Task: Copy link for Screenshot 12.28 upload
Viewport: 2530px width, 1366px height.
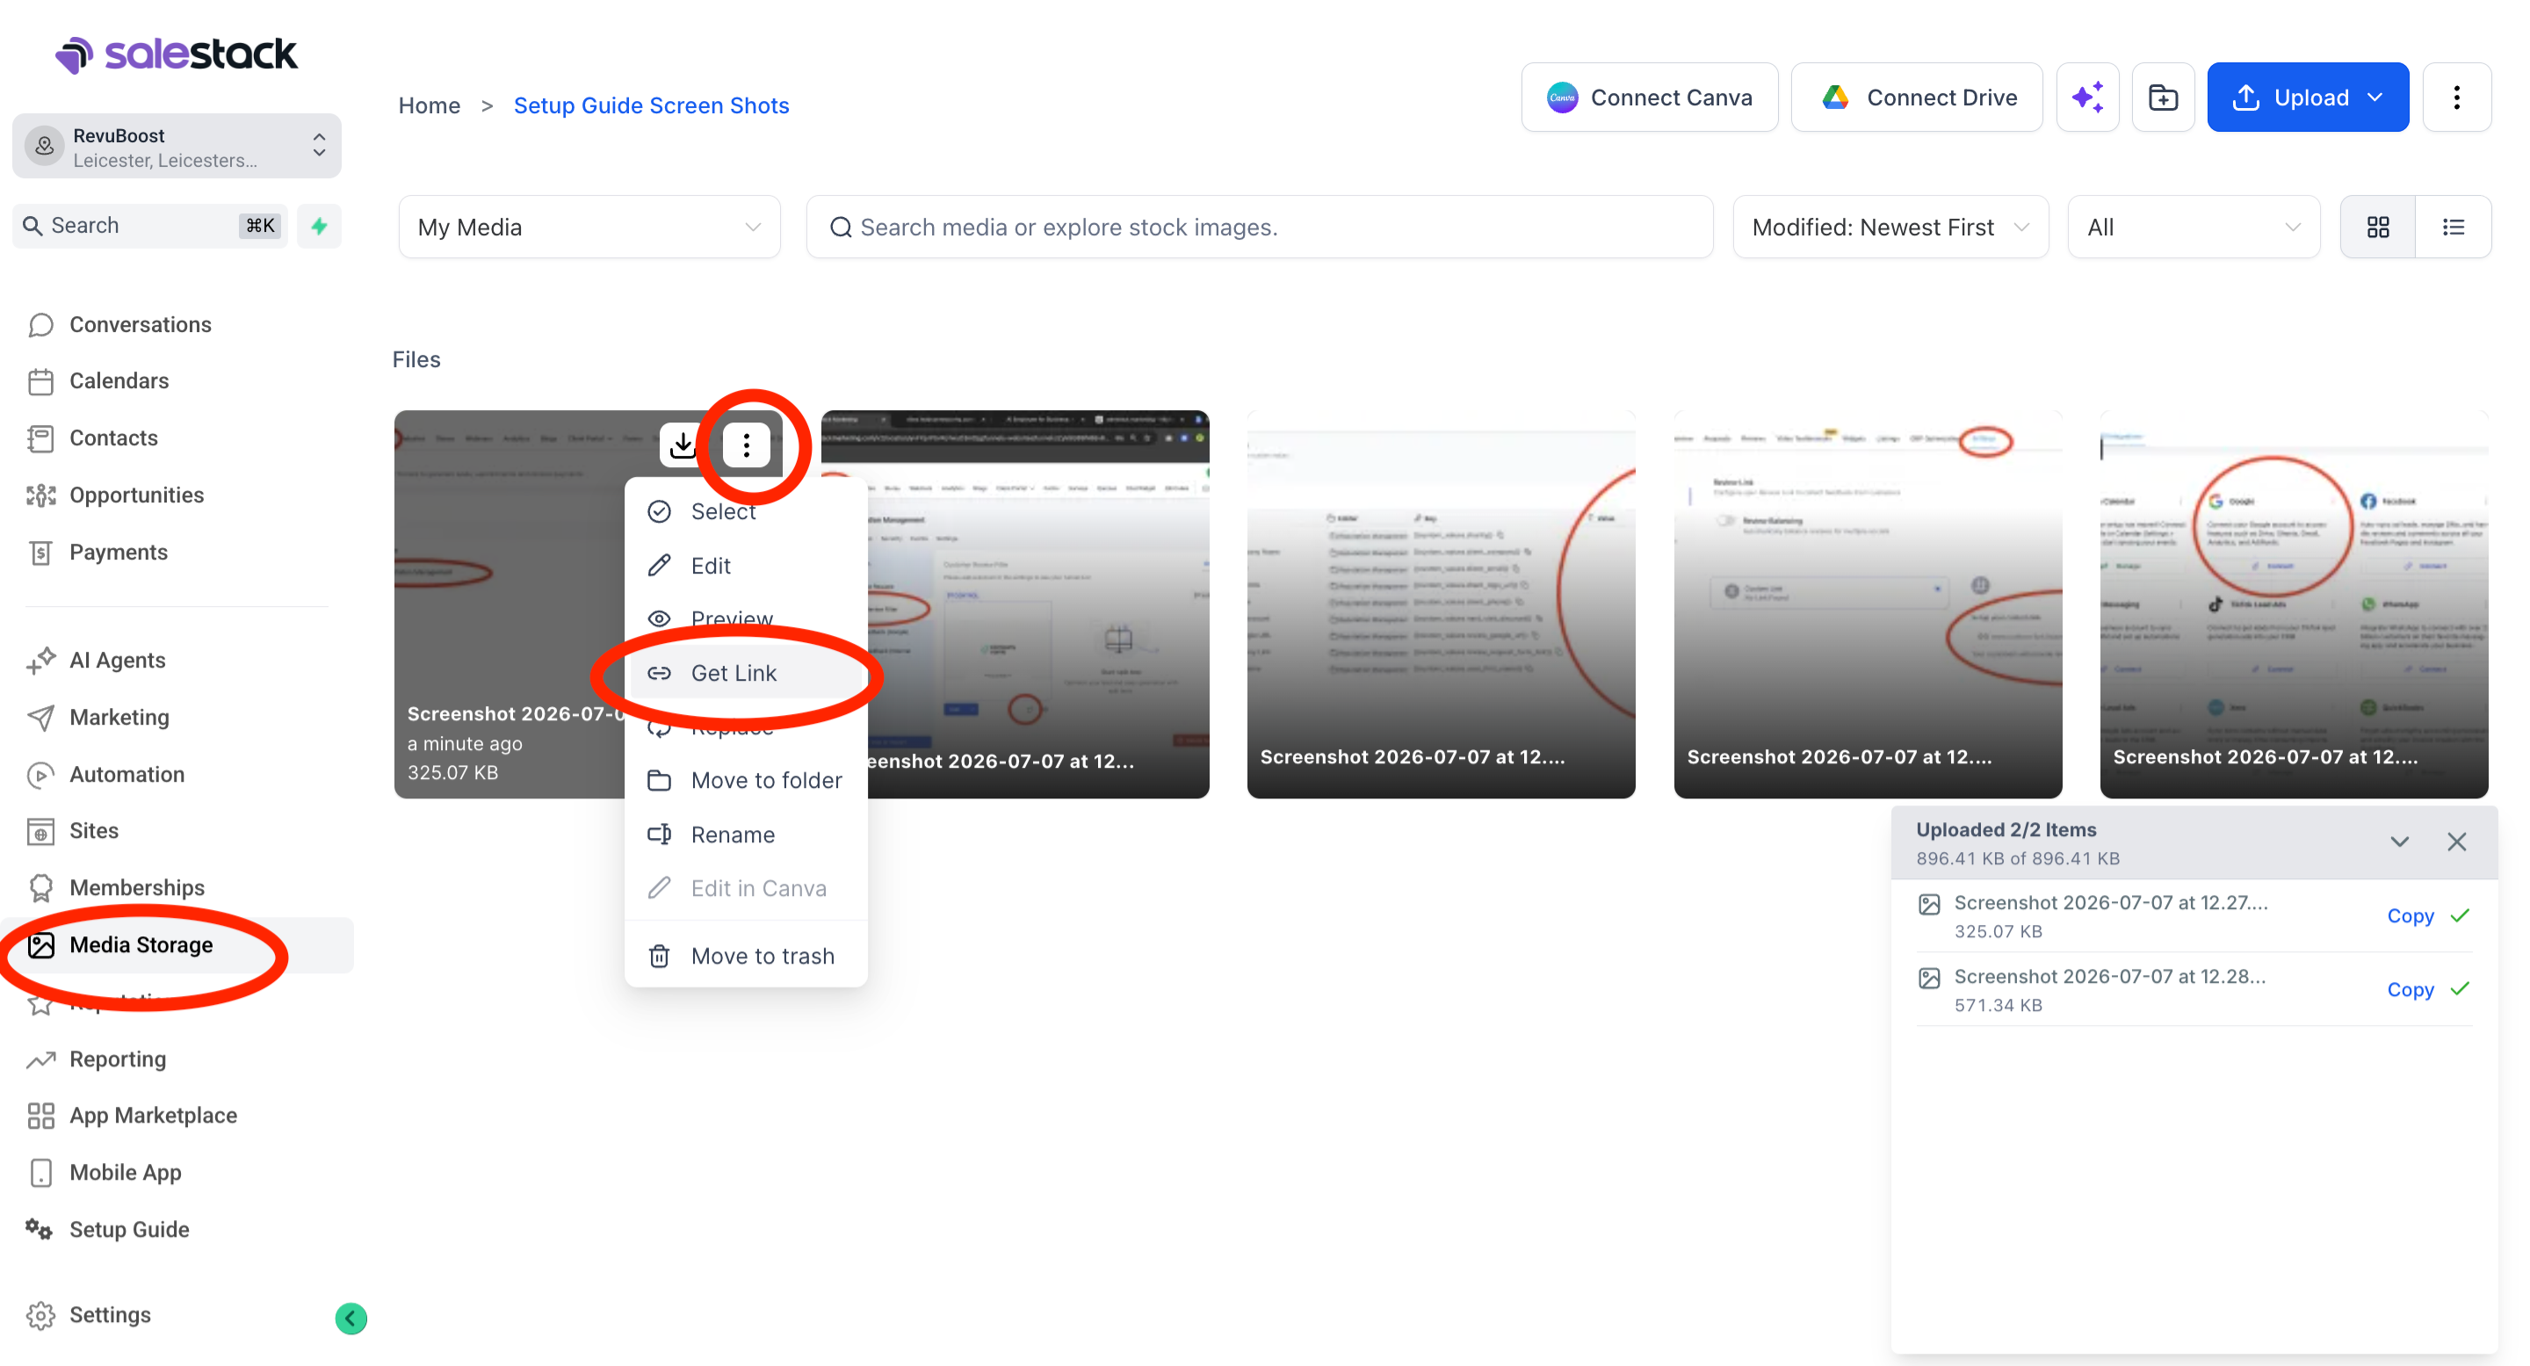Action: (2409, 989)
